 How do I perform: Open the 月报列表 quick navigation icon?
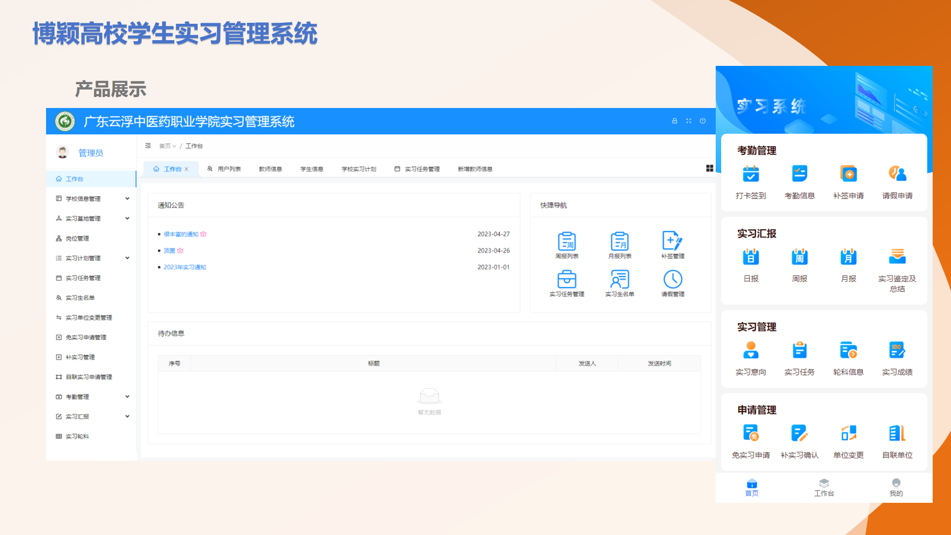pos(620,242)
